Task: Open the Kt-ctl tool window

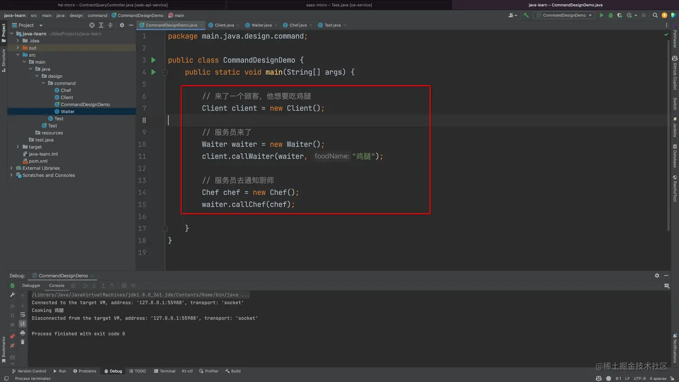Action: point(187,371)
